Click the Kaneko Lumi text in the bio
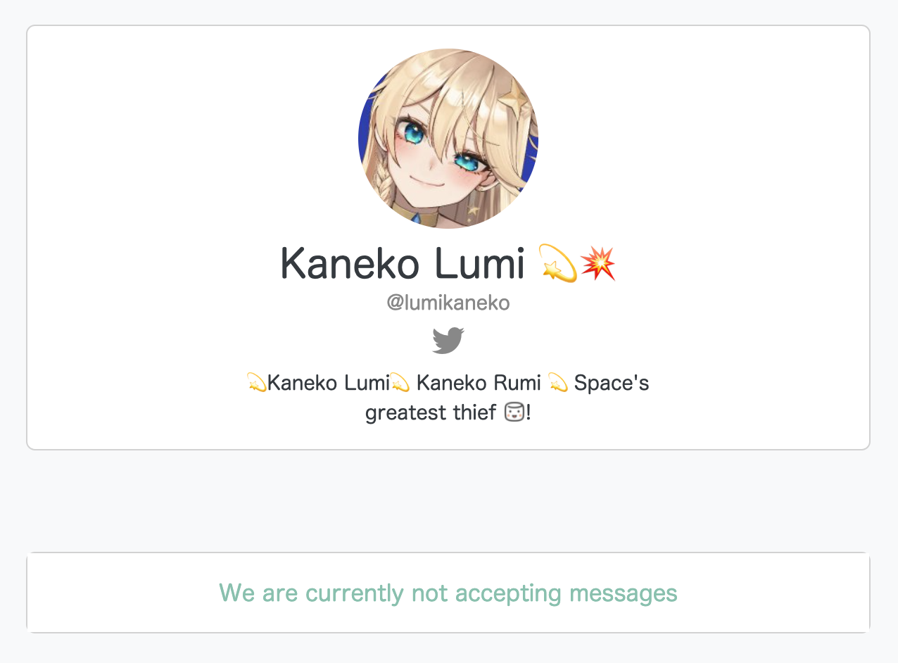Screen dimensions: 898x663 [x=328, y=384]
